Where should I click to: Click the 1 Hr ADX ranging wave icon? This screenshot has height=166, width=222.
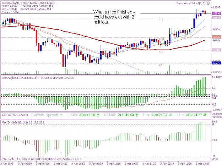click(x=171, y=115)
